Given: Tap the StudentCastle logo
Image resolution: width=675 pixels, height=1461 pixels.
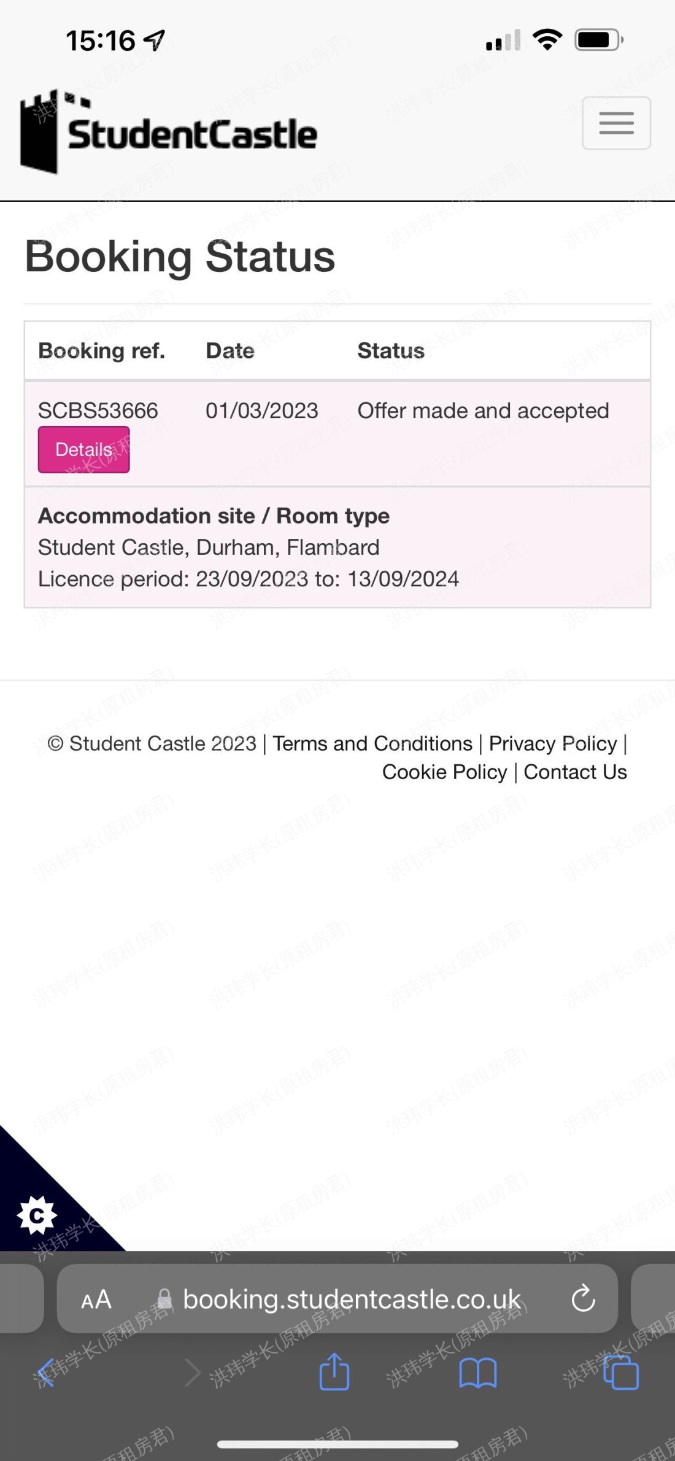Looking at the screenshot, I should coord(169,132).
